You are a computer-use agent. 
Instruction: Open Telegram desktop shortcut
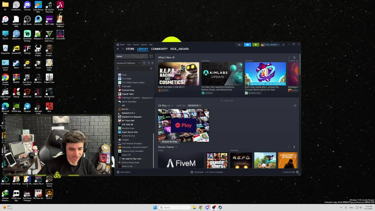(27, 108)
